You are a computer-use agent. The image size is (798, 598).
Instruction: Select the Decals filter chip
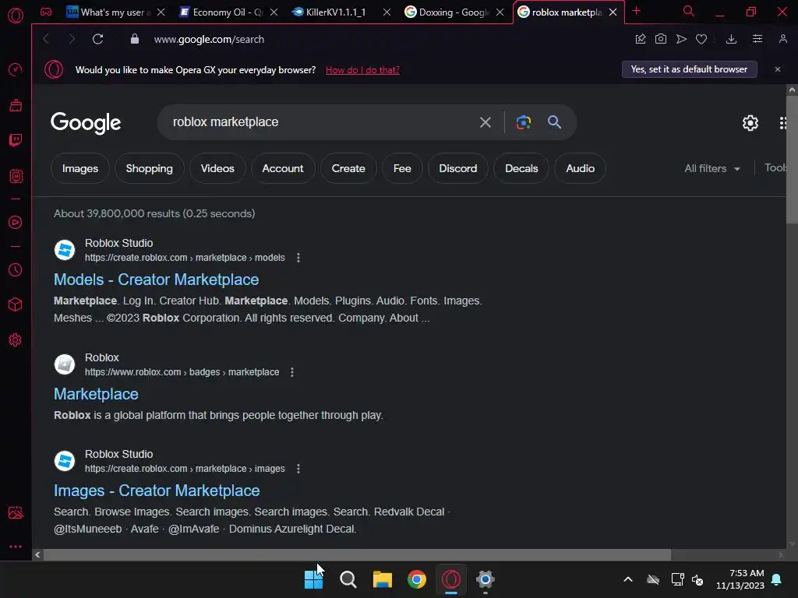tap(521, 168)
